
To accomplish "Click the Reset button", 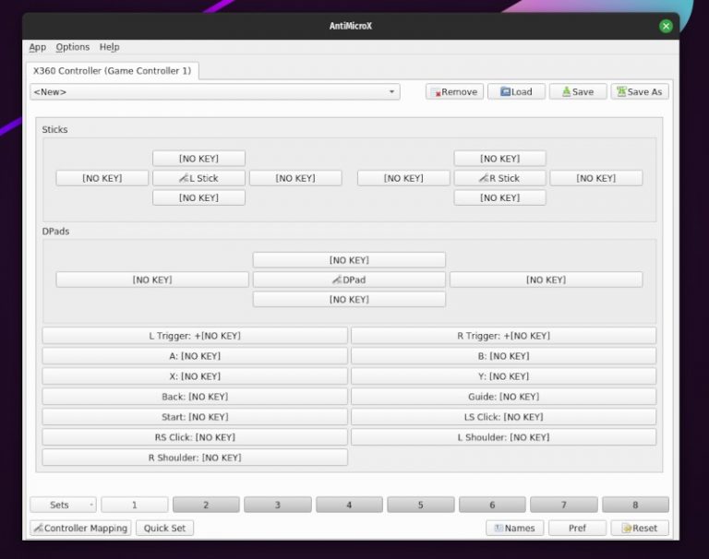I will (640, 528).
